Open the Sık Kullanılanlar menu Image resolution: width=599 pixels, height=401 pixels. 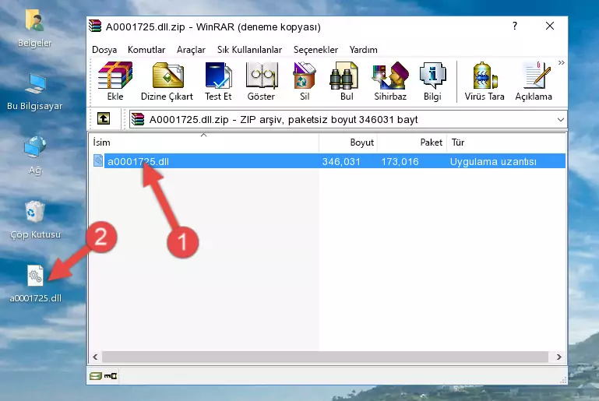pyautogui.click(x=249, y=50)
